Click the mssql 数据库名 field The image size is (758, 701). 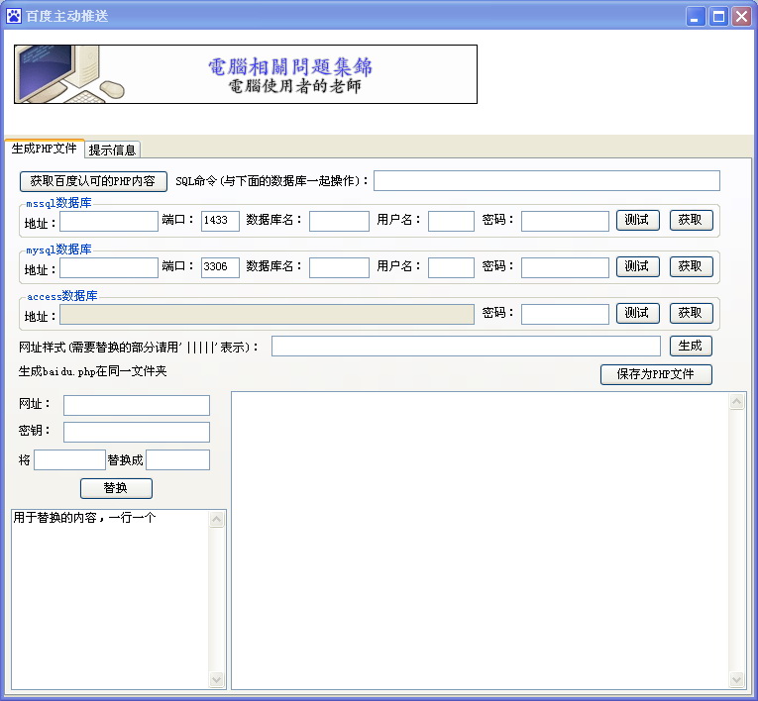(x=339, y=221)
